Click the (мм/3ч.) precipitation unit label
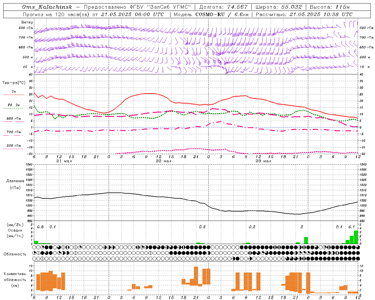This screenshot has width=375, height=300. pyautogui.click(x=15, y=225)
